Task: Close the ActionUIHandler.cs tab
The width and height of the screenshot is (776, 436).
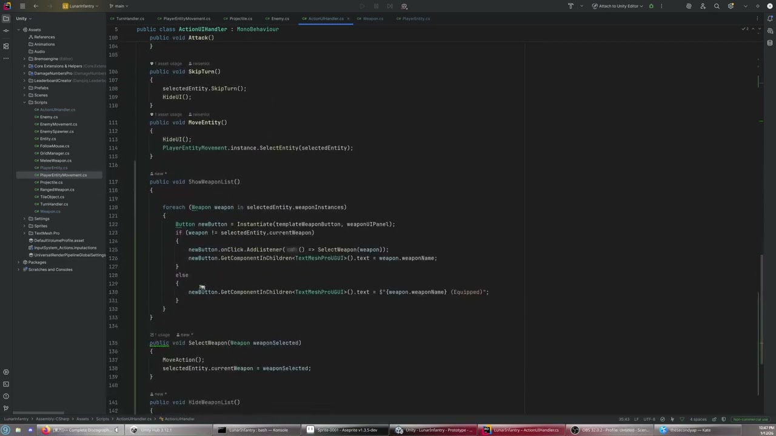Action: point(349,18)
